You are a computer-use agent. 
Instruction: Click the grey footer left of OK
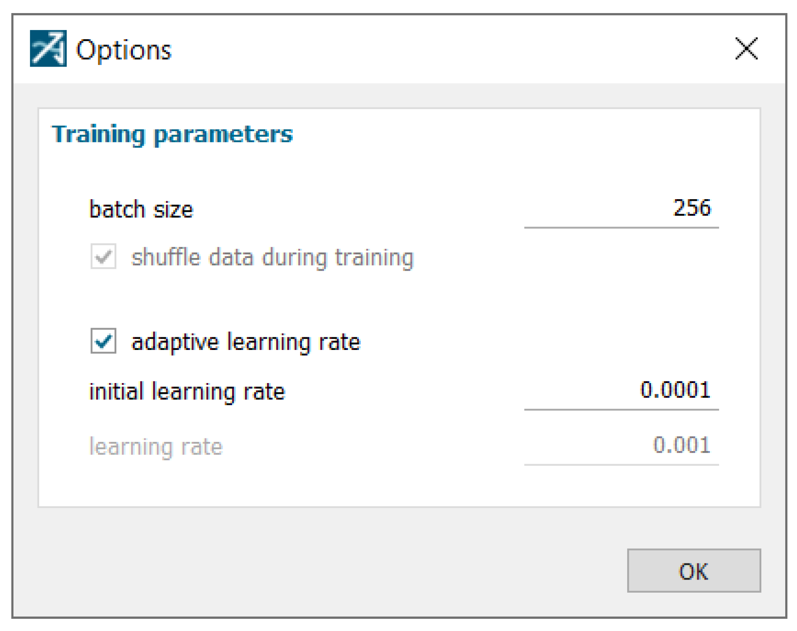coord(305,570)
